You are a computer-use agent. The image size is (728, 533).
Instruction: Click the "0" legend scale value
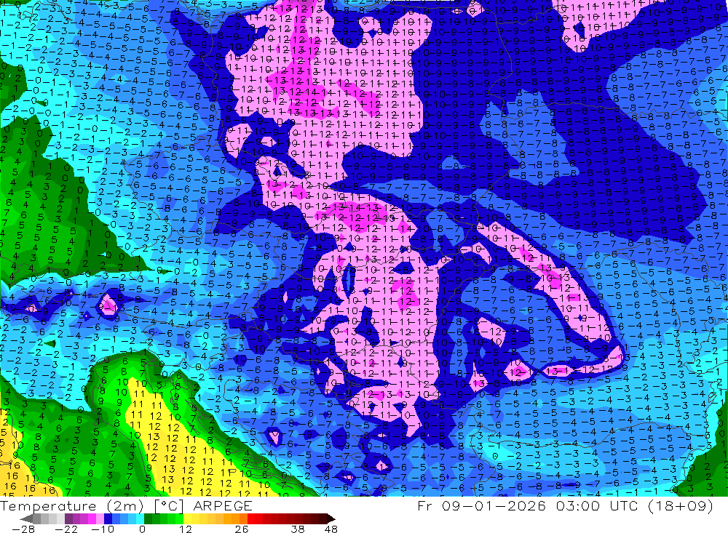pyautogui.click(x=142, y=529)
